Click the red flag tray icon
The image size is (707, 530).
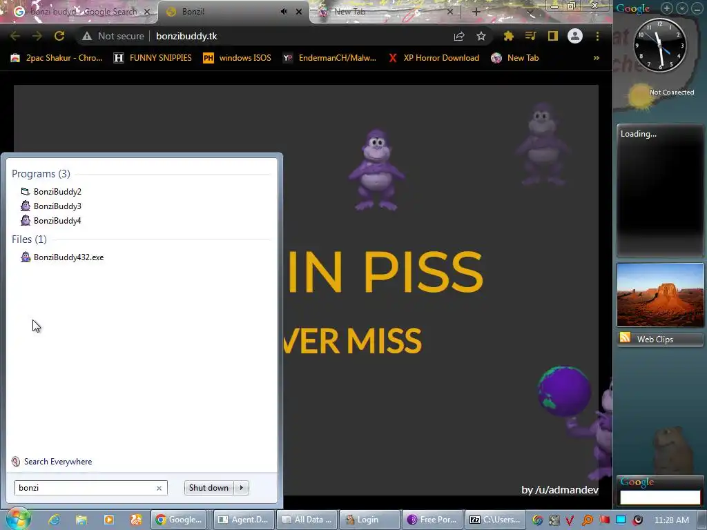click(604, 520)
